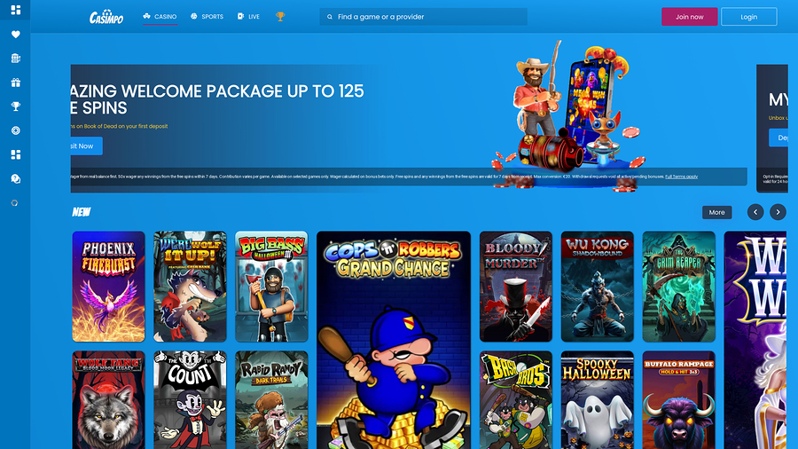Screen dimensions: 798x449
Task: Open the casino chip icon in sidebar
Action: (15, 130)
